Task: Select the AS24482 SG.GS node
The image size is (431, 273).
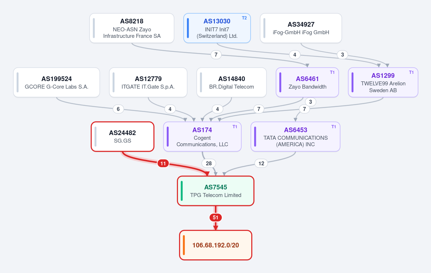Action: pos(123,136)
